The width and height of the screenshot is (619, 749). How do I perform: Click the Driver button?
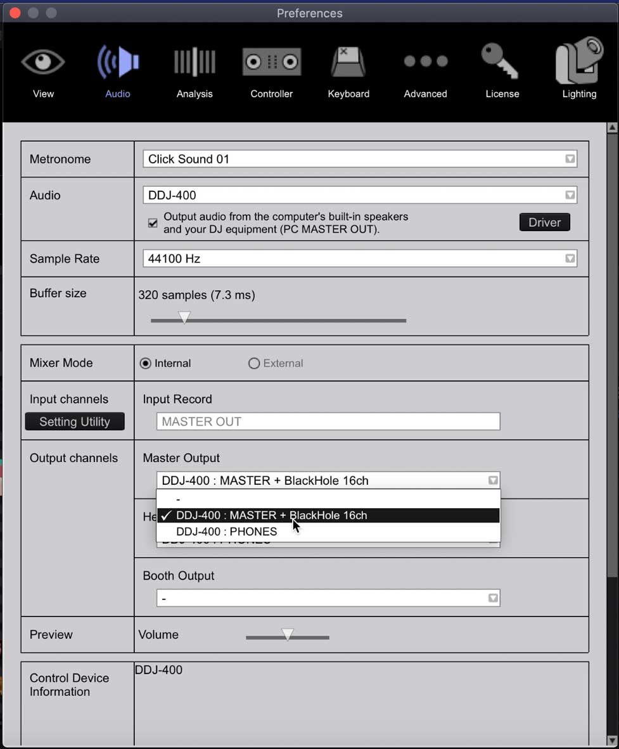tap(544, 222)
